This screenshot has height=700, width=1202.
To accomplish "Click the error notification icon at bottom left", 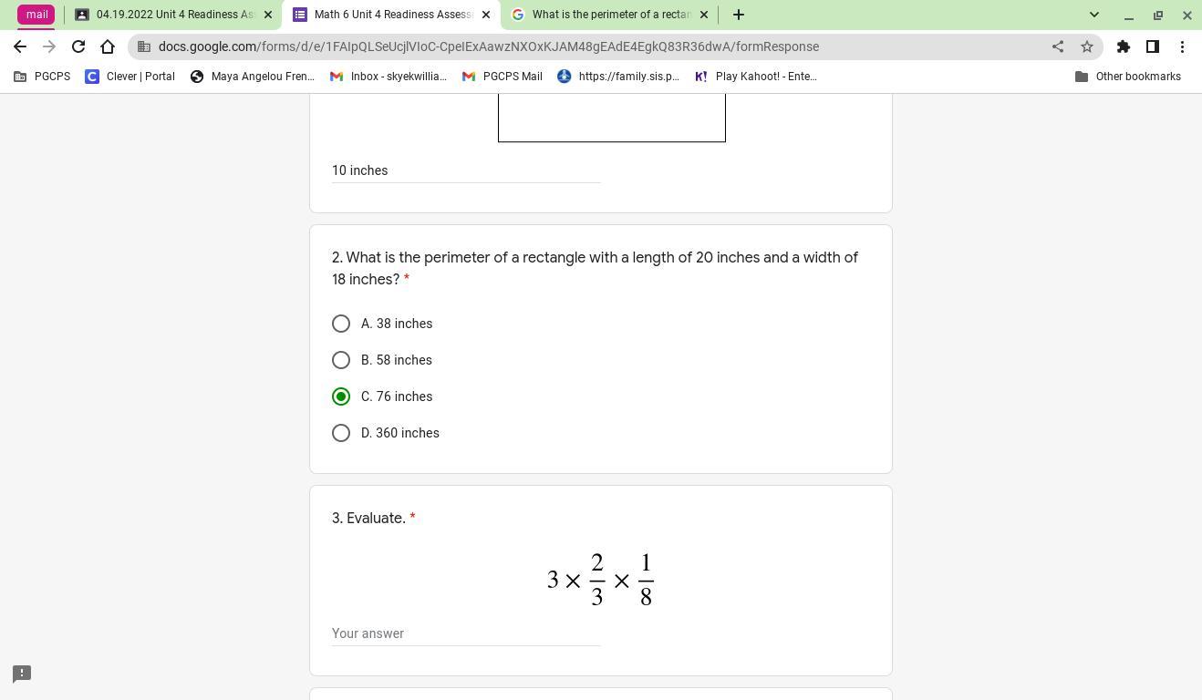I will (x=21, y=674).
